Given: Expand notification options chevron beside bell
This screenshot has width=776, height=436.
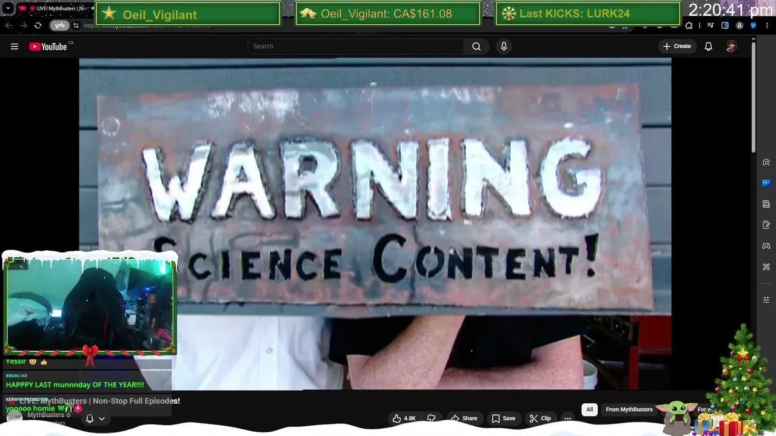Looking at the screenshot, I should click(102, 418).
